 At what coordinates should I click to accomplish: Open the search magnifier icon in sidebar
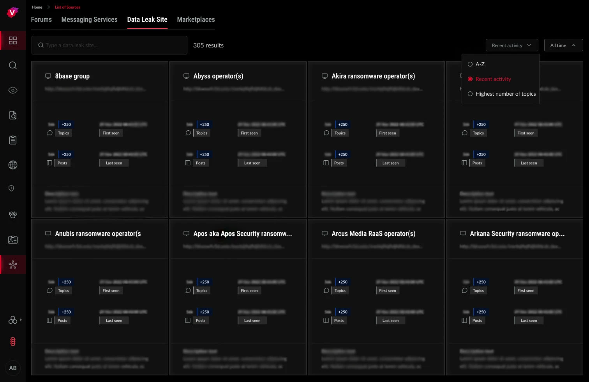[x=13, y=65]
